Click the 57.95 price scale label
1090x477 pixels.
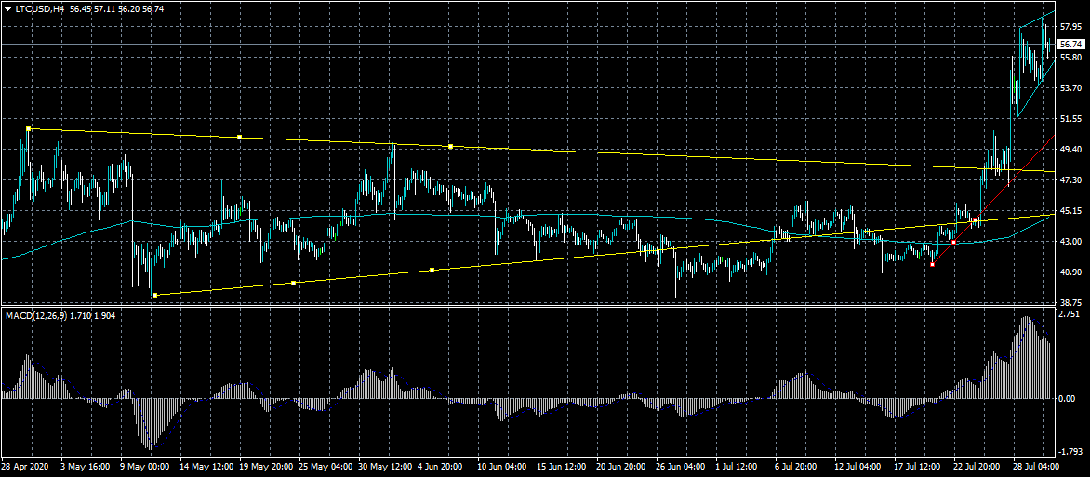click(1070, 26)
